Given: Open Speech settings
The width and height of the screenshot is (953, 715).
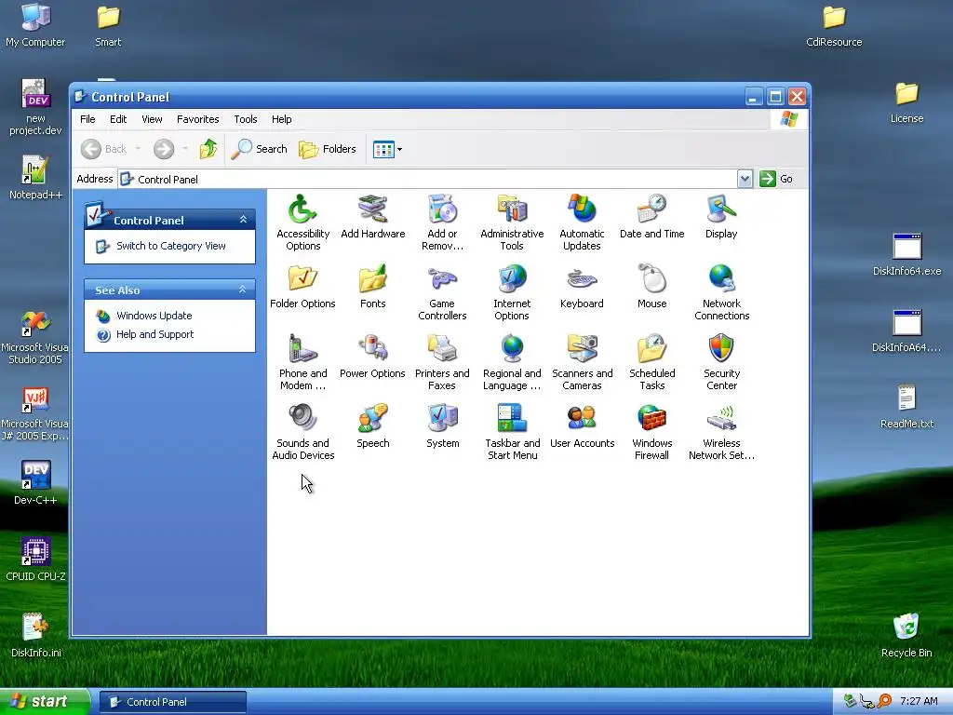Looking at the screenshot, I should click(372, 426).
